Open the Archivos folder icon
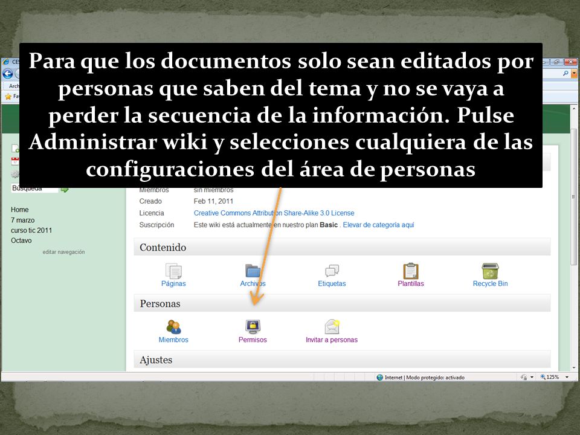 [253, 271]
